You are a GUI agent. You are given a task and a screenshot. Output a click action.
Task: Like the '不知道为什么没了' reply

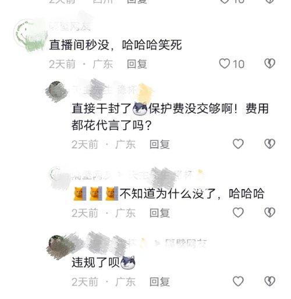pyautogui.click(x=238, y=212)
